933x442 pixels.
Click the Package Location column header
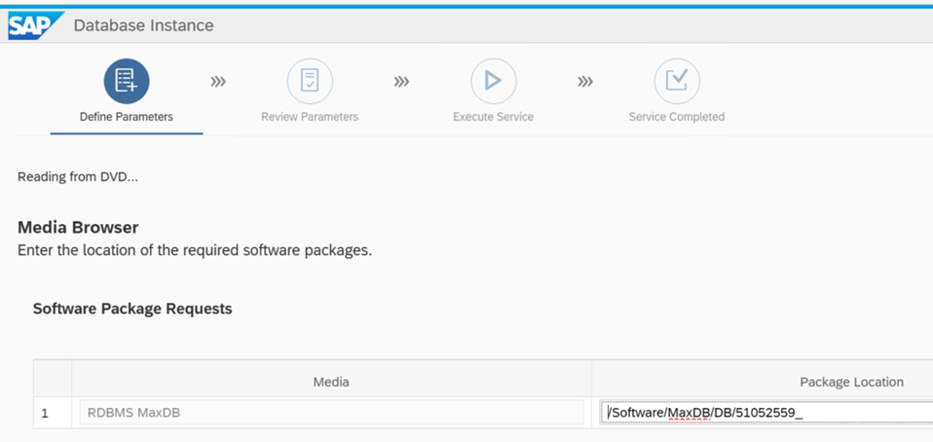[851, 382]
